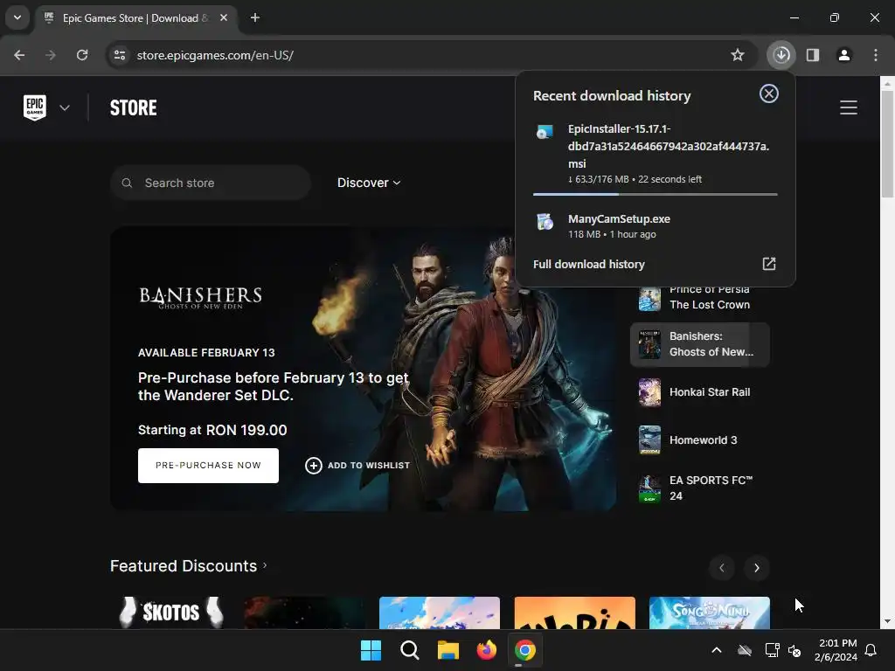
Task: Select Homeworld 3 carousel item
Action: point(700,440)
